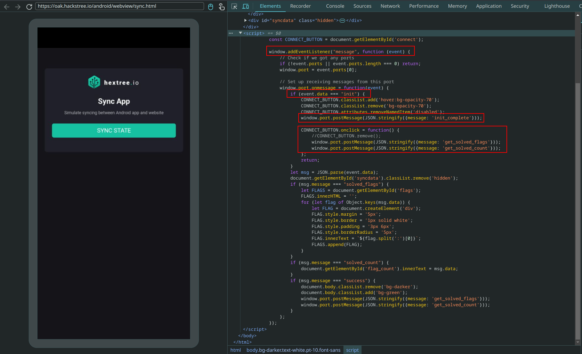Image resolution: width=582 pixels, height=354 pixels.
Task: Switch to the Recorder tab
Action: (300, 6)
